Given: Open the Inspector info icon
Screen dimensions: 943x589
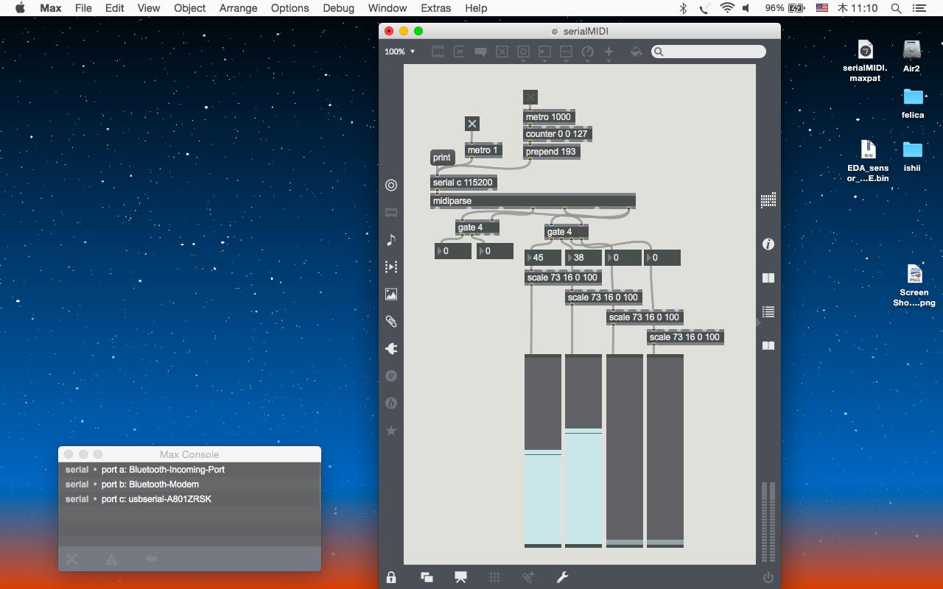Looking at the screenshot, I should (x=768, y=244).
